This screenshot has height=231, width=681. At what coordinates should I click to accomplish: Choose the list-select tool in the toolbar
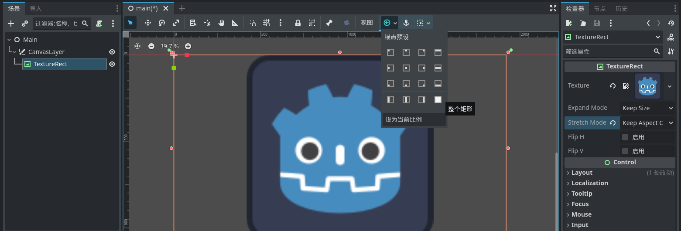[x=193, y=23]
